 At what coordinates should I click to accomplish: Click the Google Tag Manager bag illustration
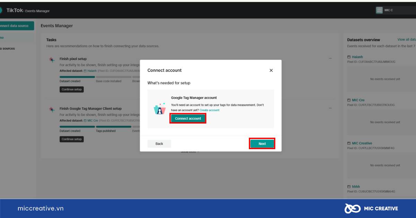click(159, 109)
